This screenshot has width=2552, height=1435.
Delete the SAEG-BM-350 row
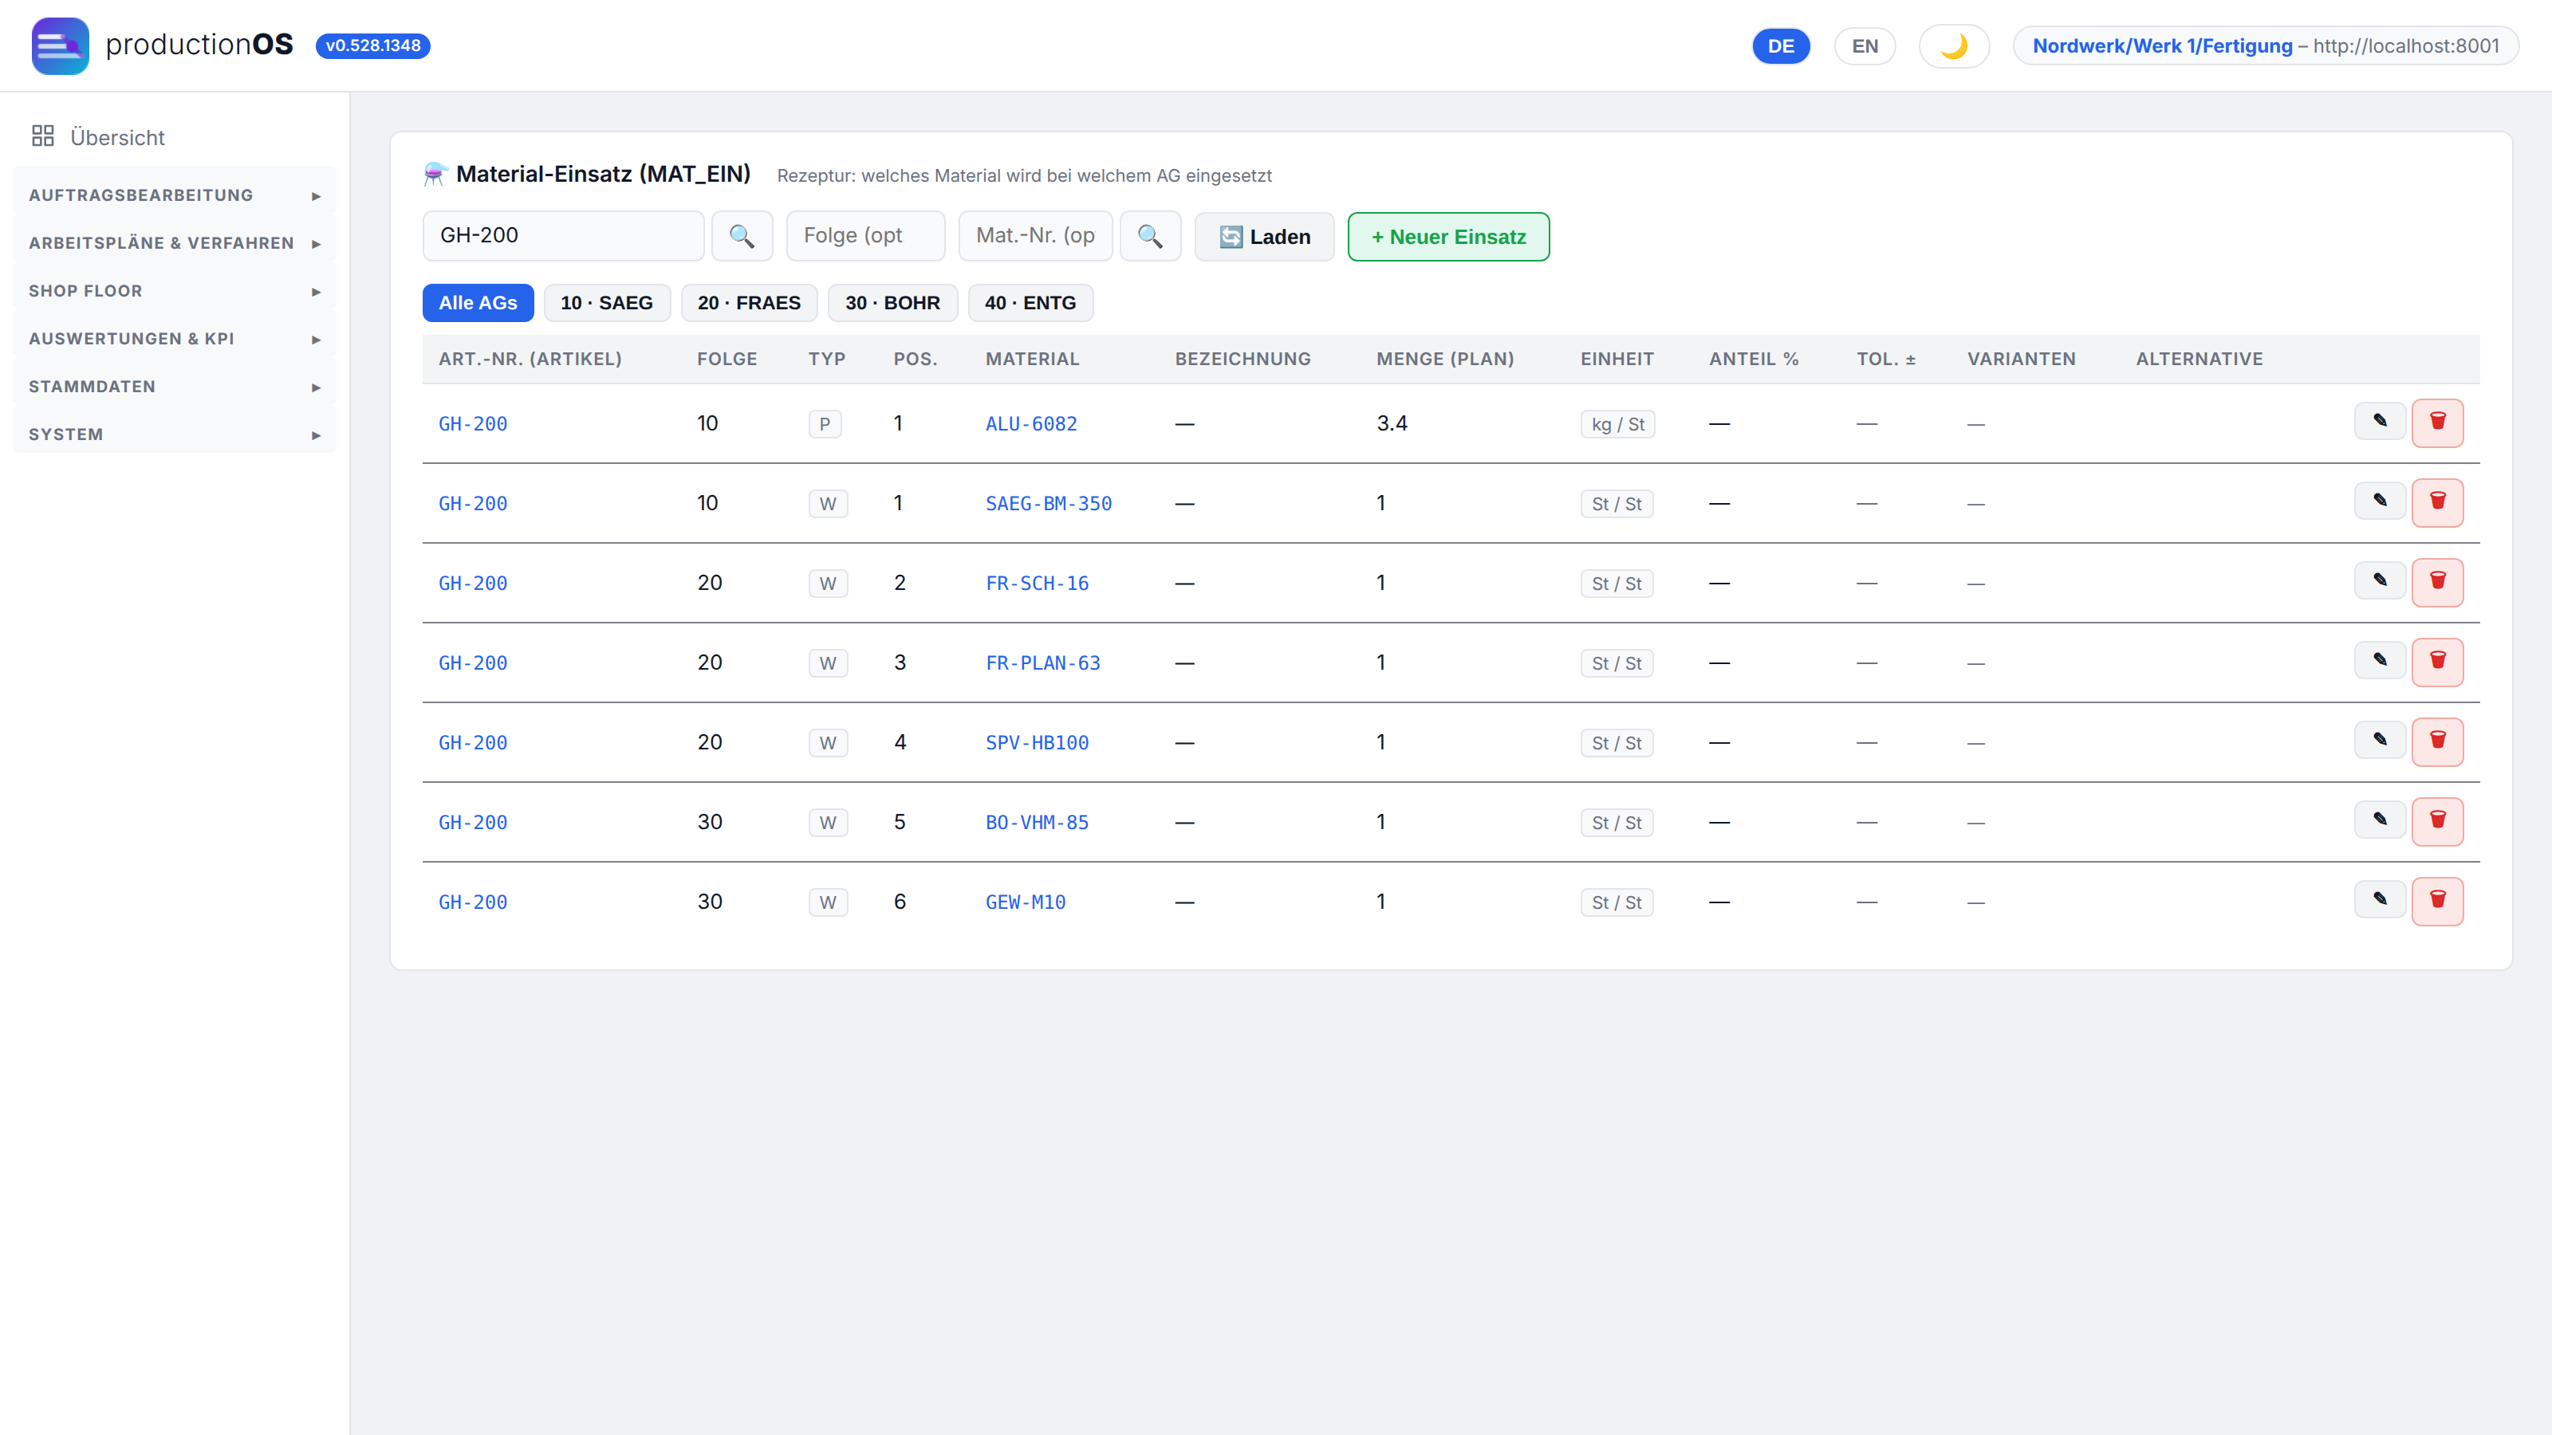click(2437, 503)
